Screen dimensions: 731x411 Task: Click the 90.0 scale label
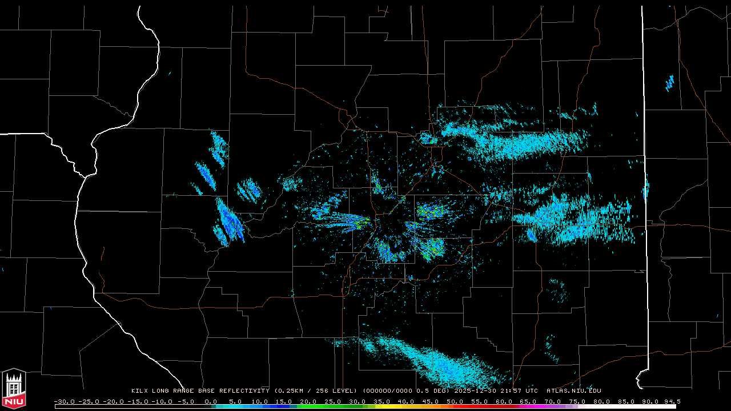[649, 401]
